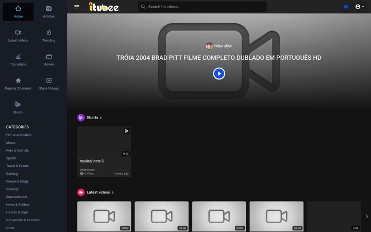Click the pink Latest videos section icon

81,192
